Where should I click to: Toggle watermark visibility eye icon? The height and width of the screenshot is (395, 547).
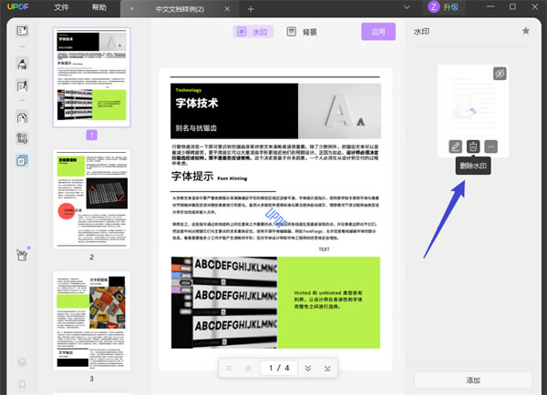coord(499,74)
